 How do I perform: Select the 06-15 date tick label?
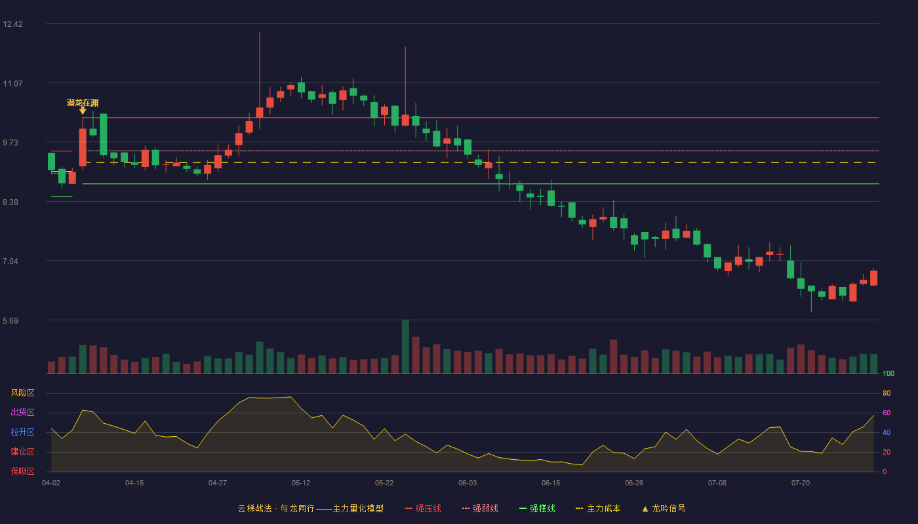[551, 483]
